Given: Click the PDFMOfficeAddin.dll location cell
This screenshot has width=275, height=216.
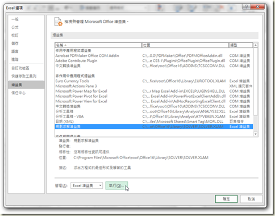Looking at the screenshot, I should click(182, 56).
